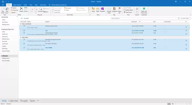
Task: Open Manage Quick Steps dialog launcher
Action: 90,15
